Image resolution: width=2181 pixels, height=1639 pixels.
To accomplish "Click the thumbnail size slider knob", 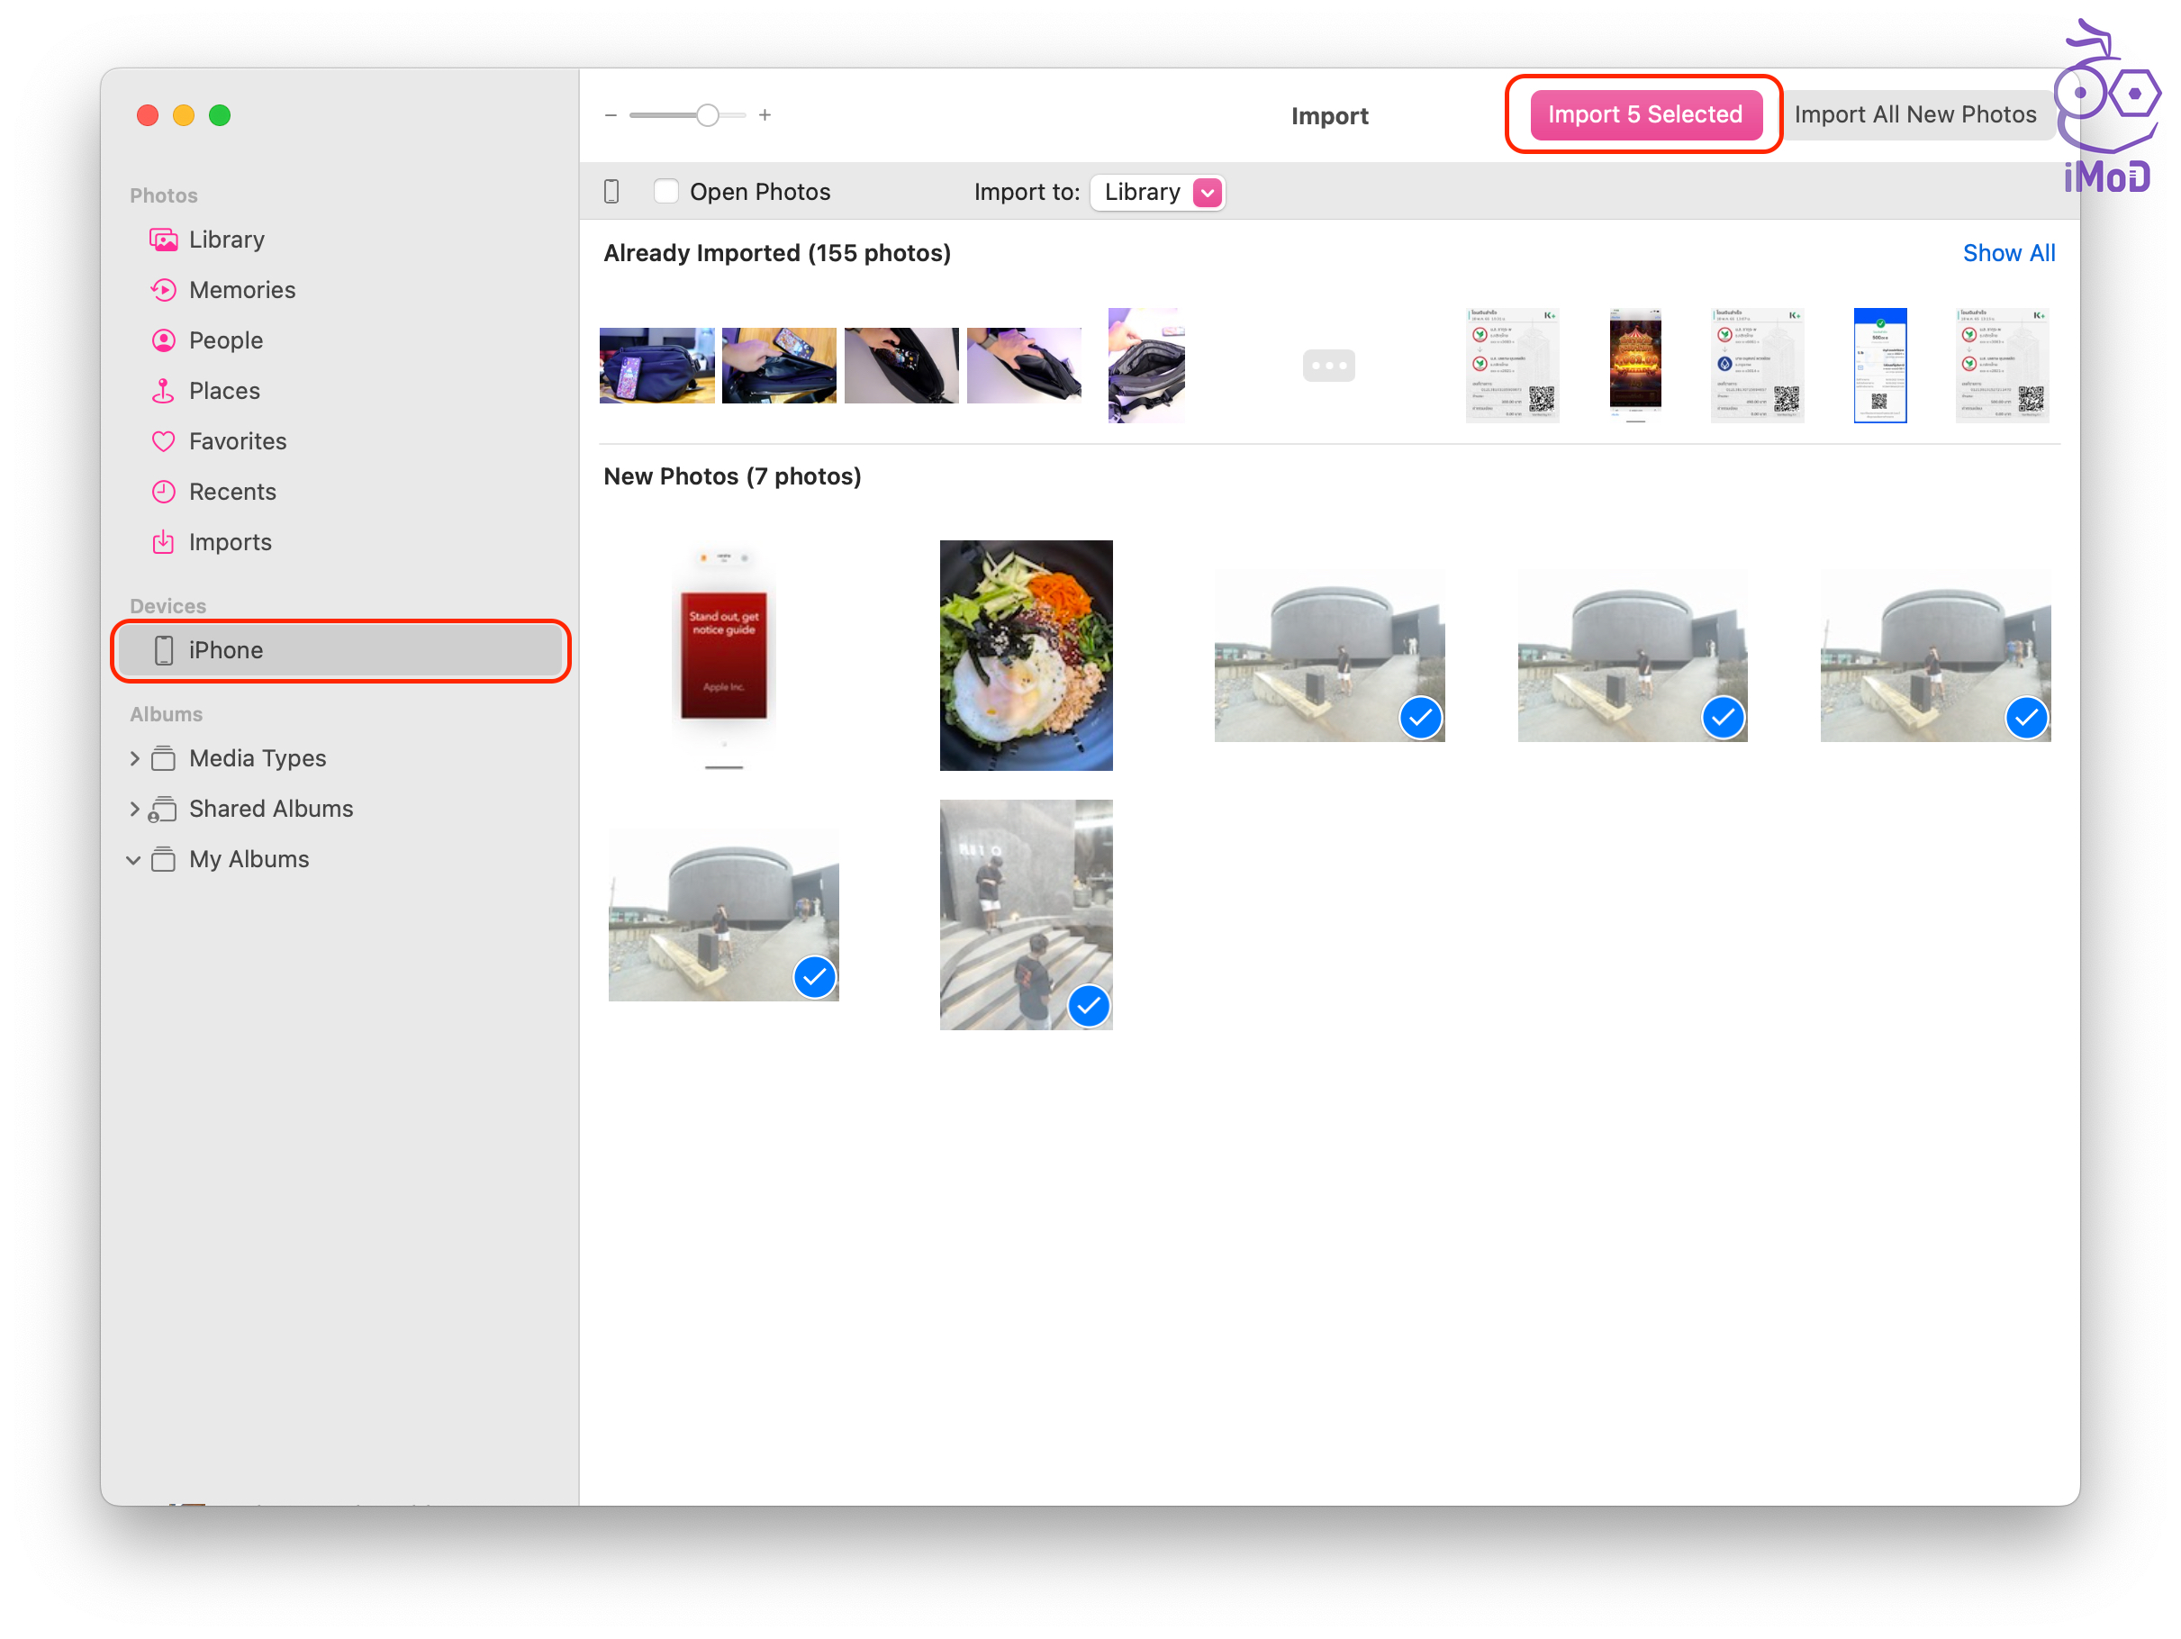I will tap(707, 115).
